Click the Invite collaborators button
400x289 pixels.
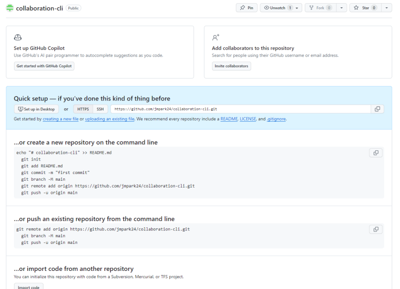pyautogui.click(x=231, y=66)
